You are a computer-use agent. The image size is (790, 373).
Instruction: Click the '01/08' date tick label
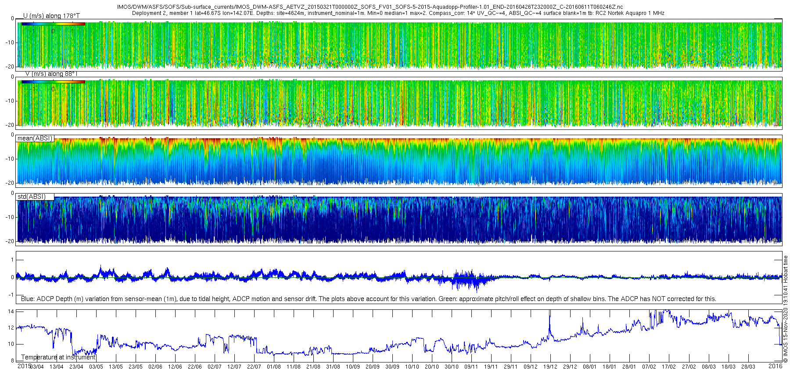click(274, 367)
